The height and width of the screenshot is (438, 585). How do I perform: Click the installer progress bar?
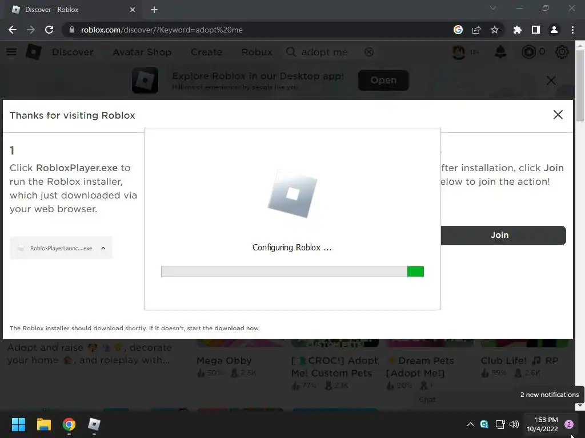(x=292, y=271)
